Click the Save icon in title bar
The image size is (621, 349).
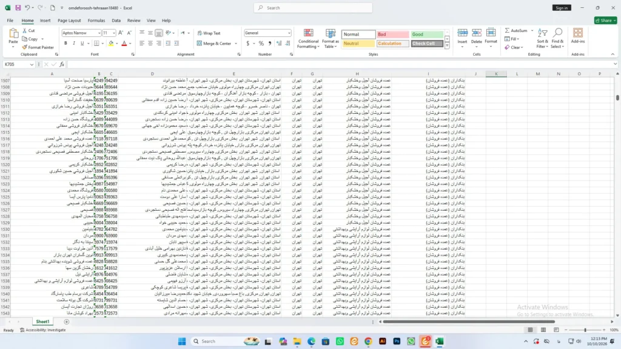18,7
